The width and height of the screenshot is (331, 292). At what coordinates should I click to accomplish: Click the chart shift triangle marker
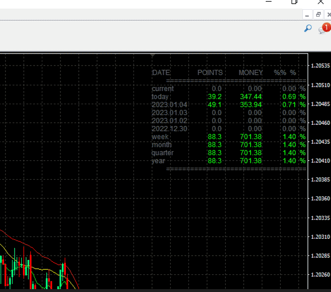click(x=152, y=56)
